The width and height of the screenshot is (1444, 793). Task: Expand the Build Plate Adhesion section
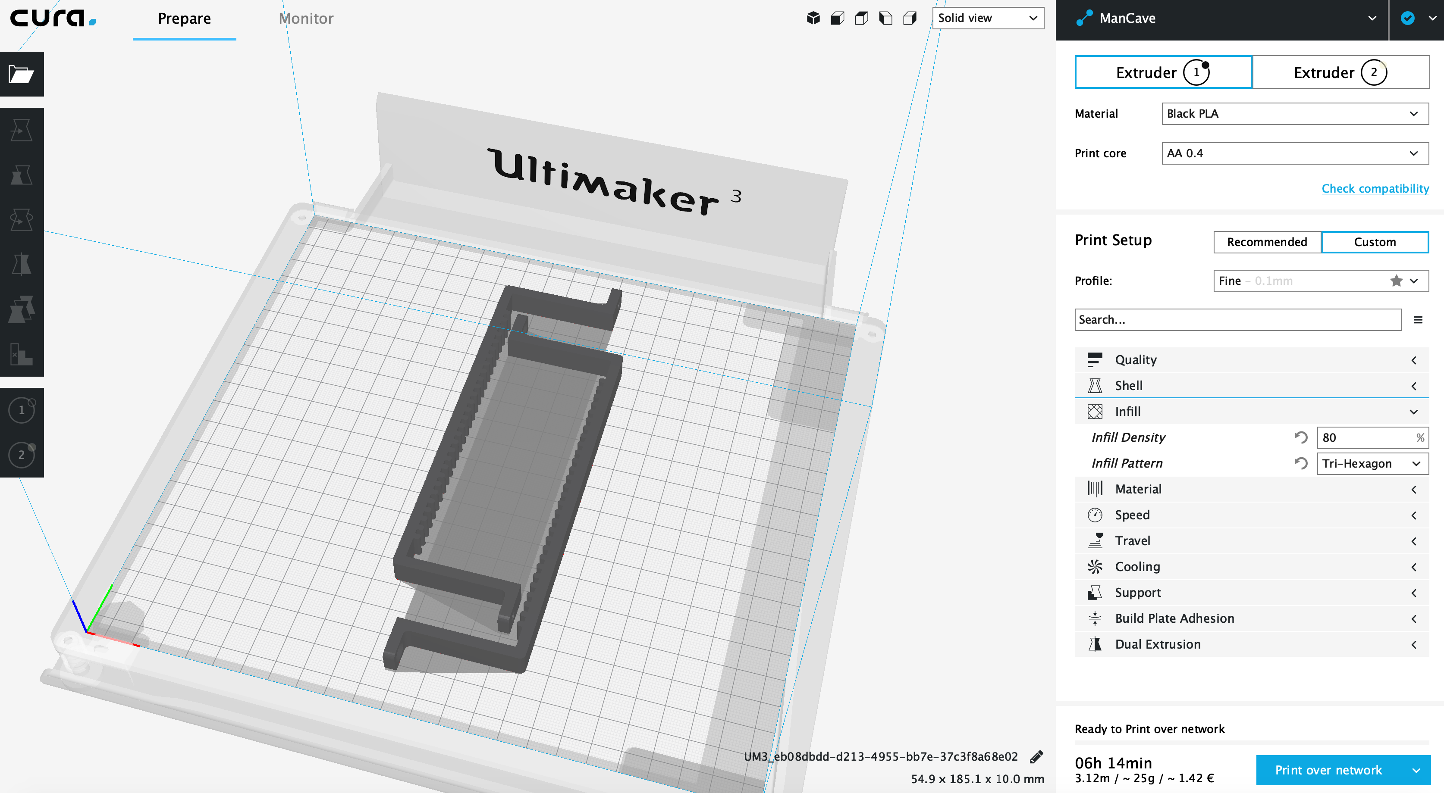tap(1252, 618)
